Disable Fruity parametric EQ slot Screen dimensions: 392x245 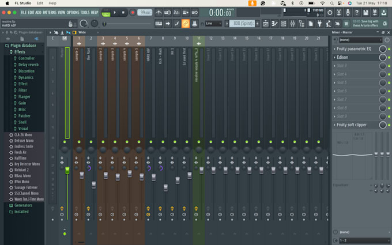click(x=389, y=49)
